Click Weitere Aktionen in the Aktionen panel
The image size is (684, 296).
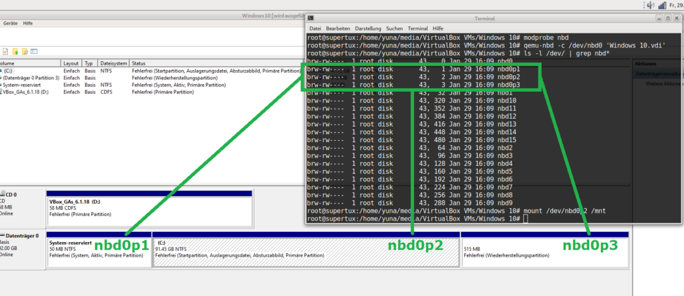pos(665,83)
